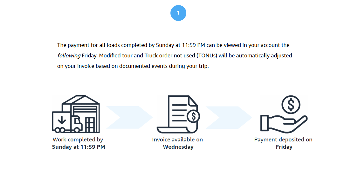Click the blue step 1 circle
This screenshot has height=169, width=359.
(178, 13)
